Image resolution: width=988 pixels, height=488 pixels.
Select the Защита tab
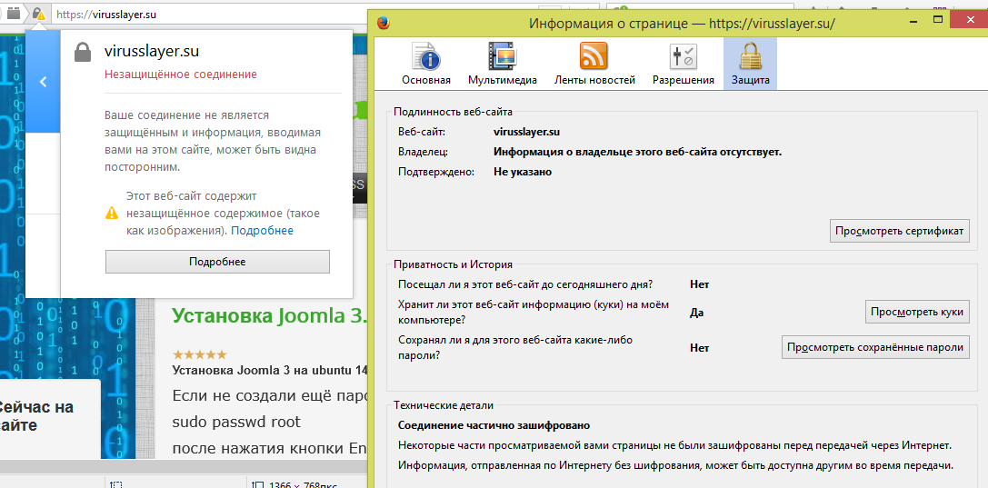750,64
